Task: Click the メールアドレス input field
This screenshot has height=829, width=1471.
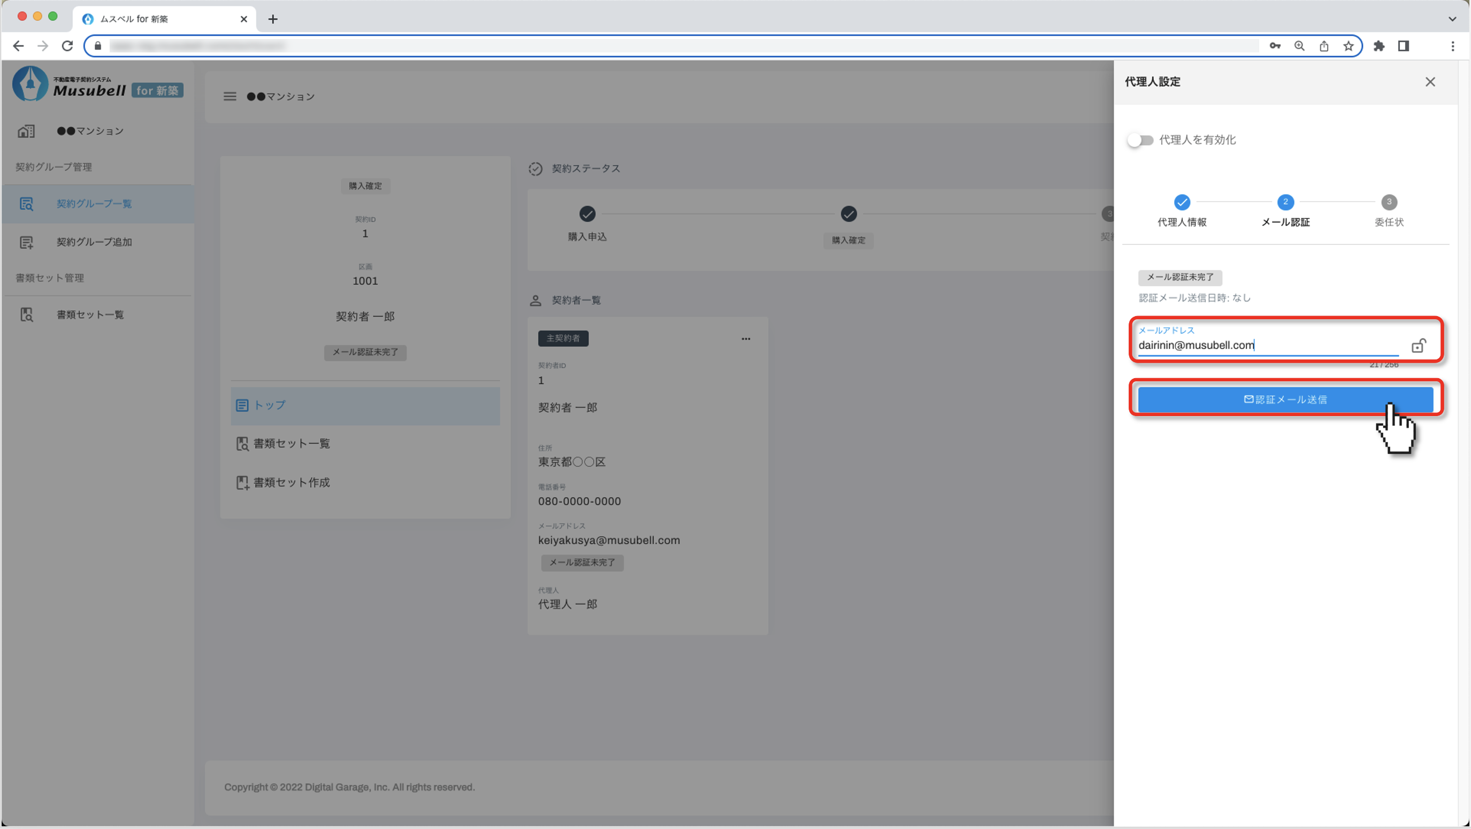Action: point(1268,345)
